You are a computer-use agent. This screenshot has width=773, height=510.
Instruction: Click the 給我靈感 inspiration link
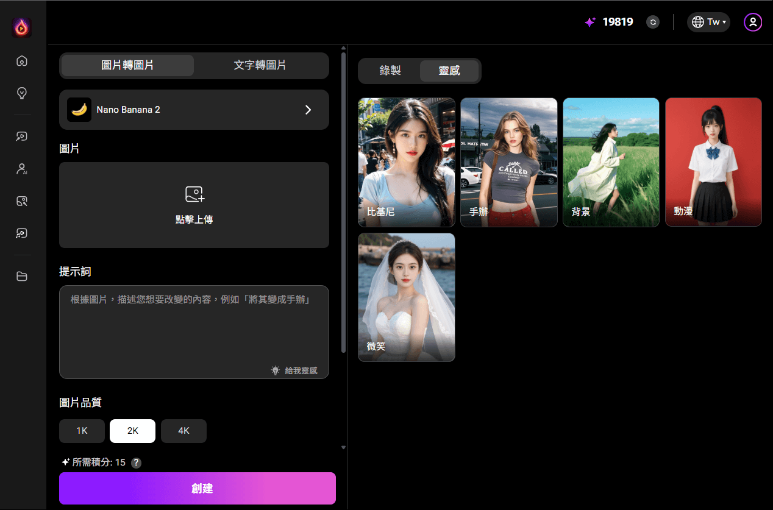294,370
